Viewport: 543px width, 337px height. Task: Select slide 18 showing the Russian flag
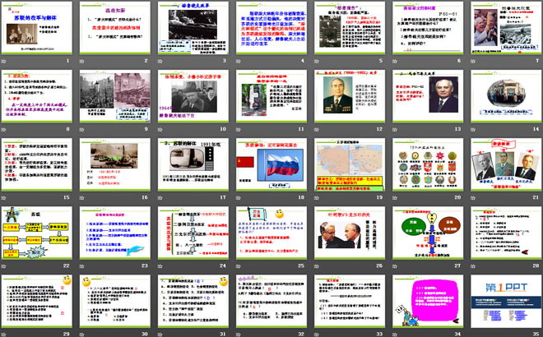coord(270,163)
